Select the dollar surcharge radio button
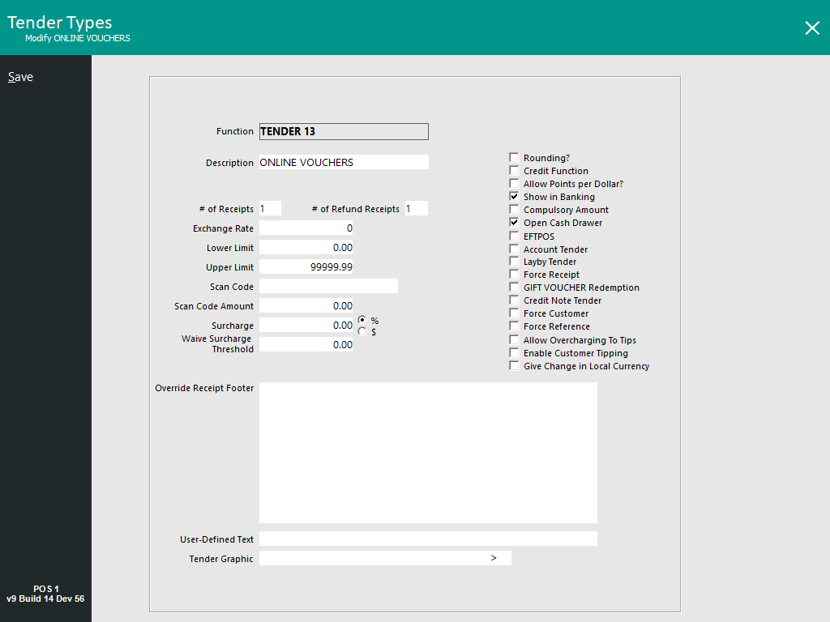This screenshot has height=622, width=830. [x=362, y=331]
